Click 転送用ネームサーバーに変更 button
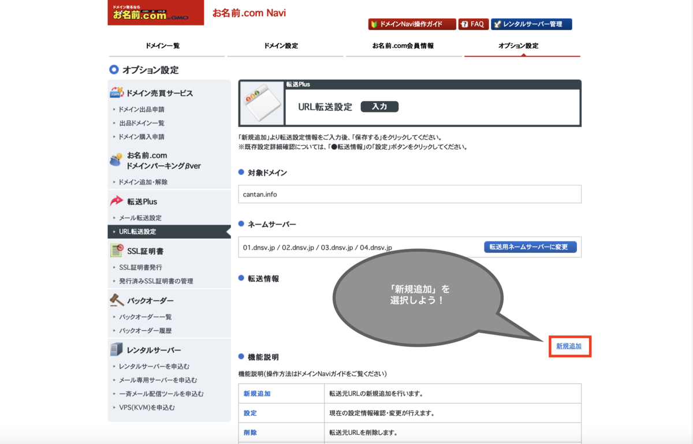 click(x=530, y=247)
